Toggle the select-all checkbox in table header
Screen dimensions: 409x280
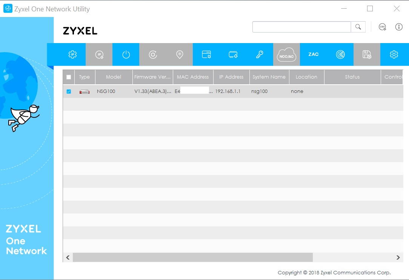tap(69, 77)
